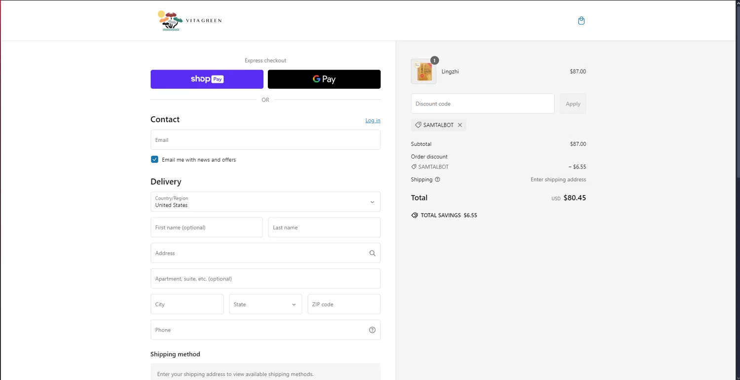Click the Log in link

(x=372, y=120)
